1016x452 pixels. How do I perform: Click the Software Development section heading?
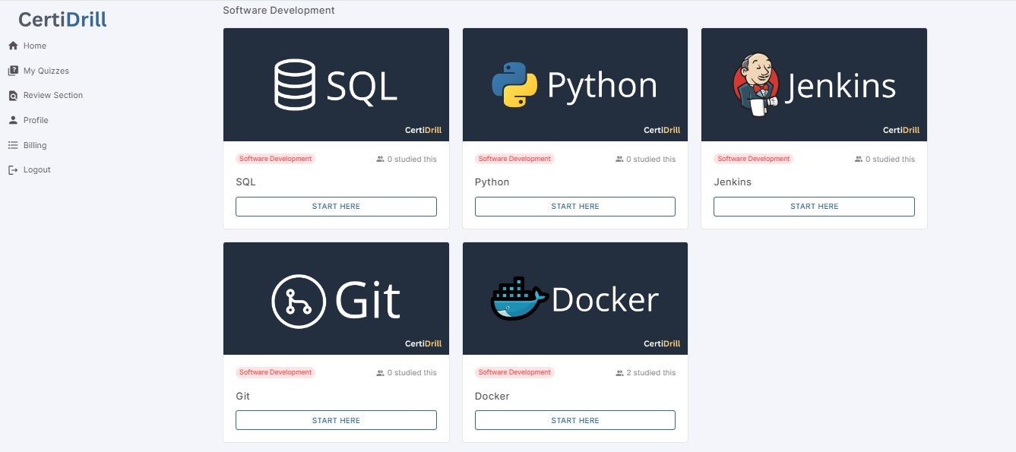[278, 11]
